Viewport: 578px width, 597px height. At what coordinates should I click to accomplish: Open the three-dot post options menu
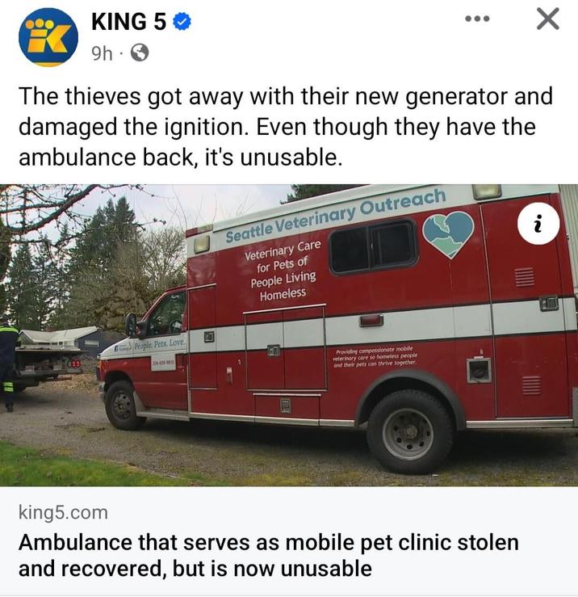(477, 19)
